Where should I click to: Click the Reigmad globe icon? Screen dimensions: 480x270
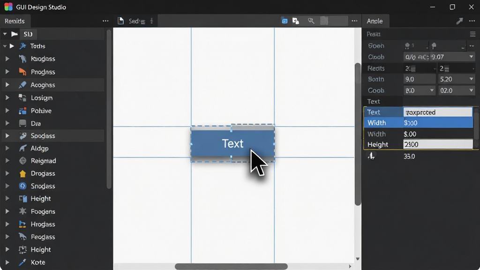(22, 161)
